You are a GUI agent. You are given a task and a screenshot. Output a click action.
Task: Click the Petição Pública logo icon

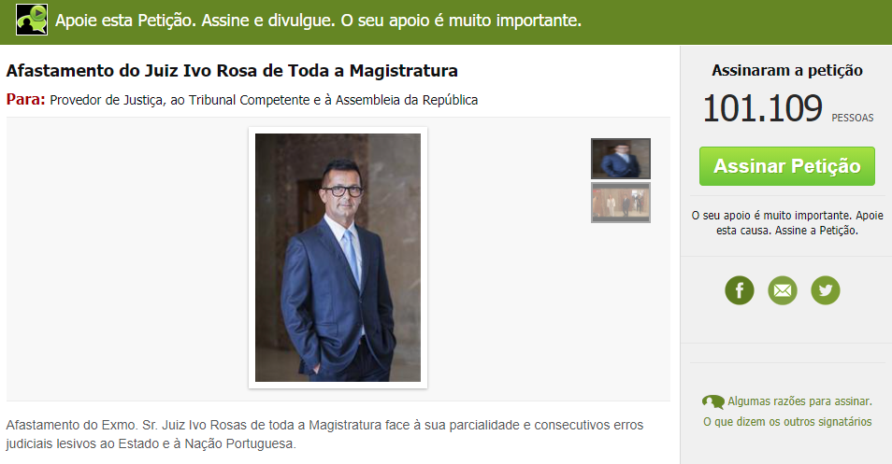pos(32,20)
